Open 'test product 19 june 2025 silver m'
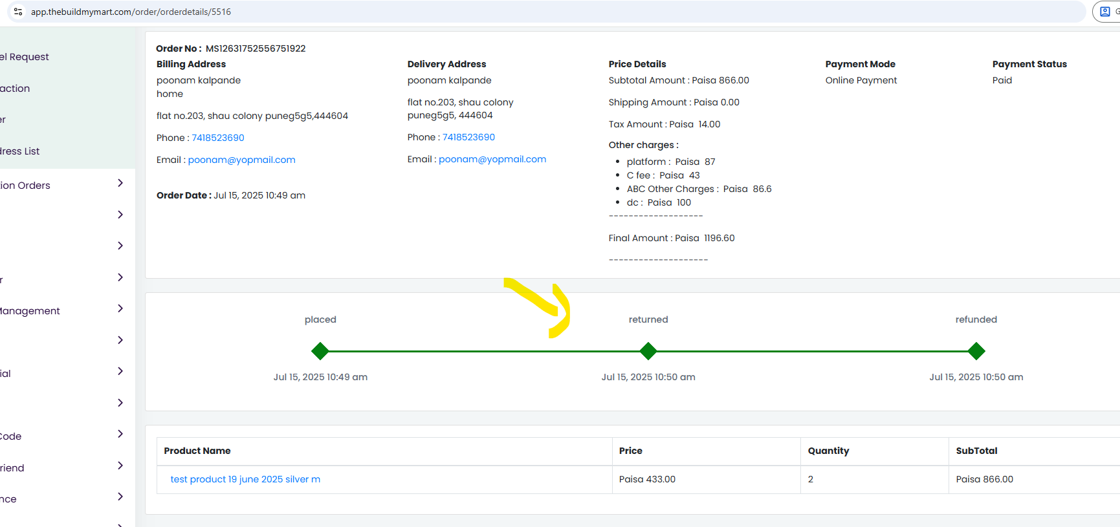 coord(245,479)
